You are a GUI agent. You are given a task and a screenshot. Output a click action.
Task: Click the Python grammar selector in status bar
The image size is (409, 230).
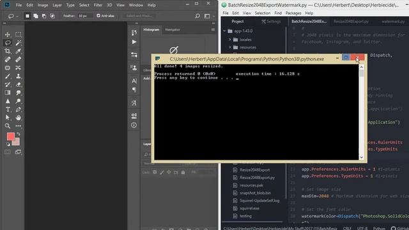[379, 228]
